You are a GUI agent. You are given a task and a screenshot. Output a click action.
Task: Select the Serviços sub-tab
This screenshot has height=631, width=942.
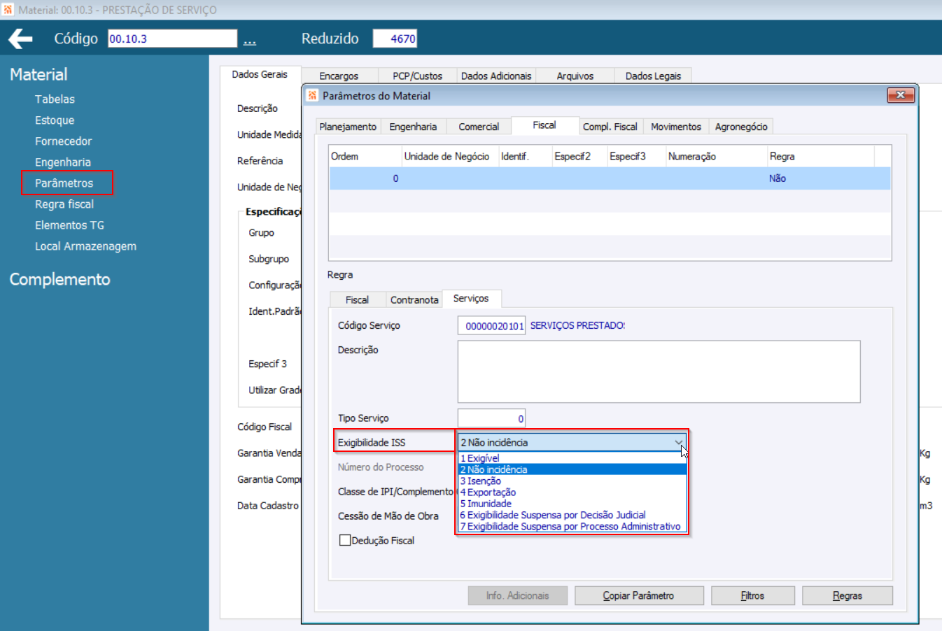(471, 298)
